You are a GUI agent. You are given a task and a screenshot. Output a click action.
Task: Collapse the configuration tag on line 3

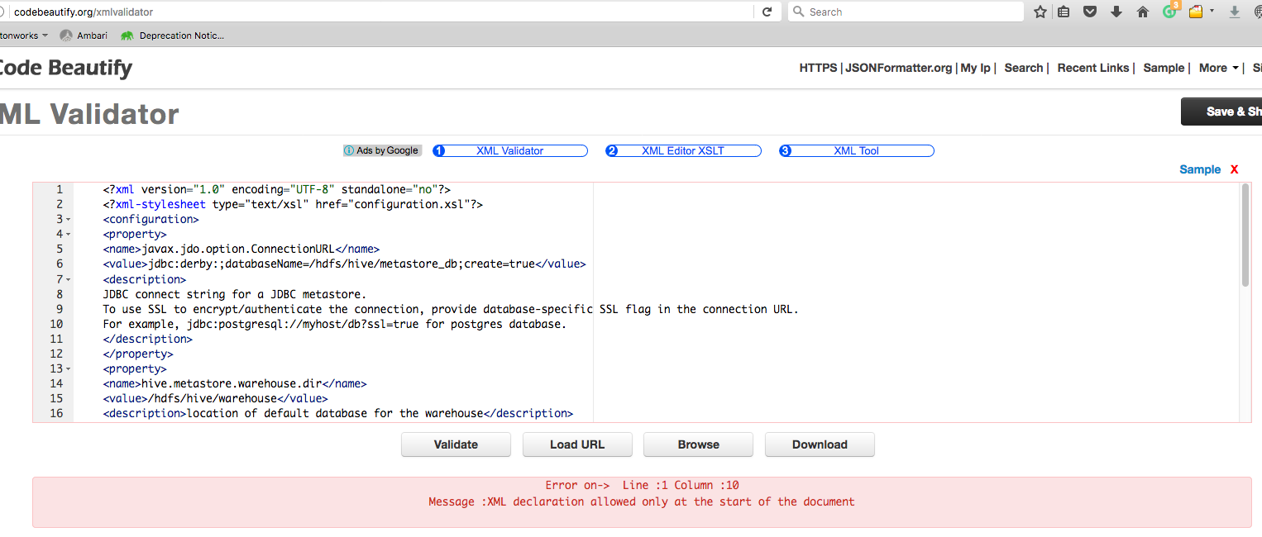(x=68, y=220)
